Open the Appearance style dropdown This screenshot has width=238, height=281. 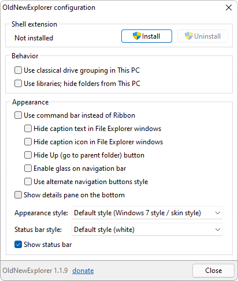click(147, 213)
